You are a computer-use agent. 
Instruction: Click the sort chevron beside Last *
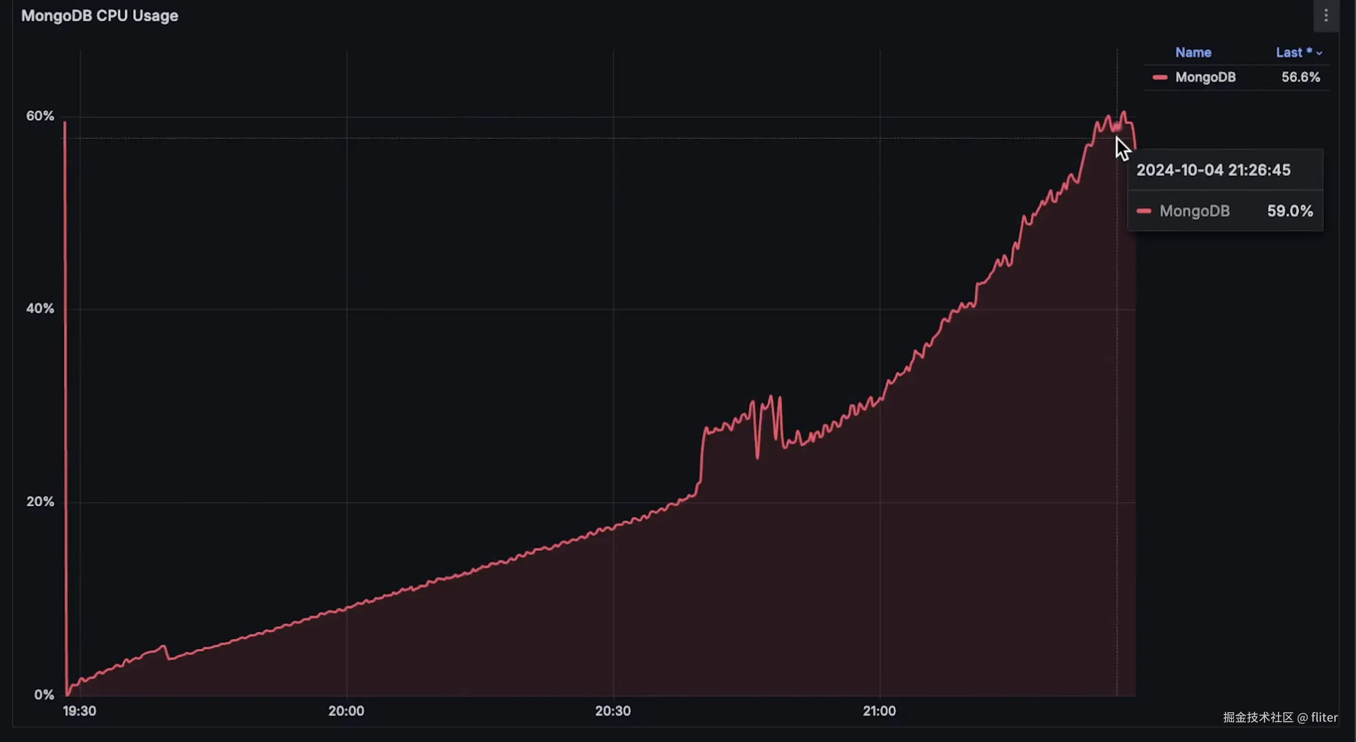click(1319, 53)
